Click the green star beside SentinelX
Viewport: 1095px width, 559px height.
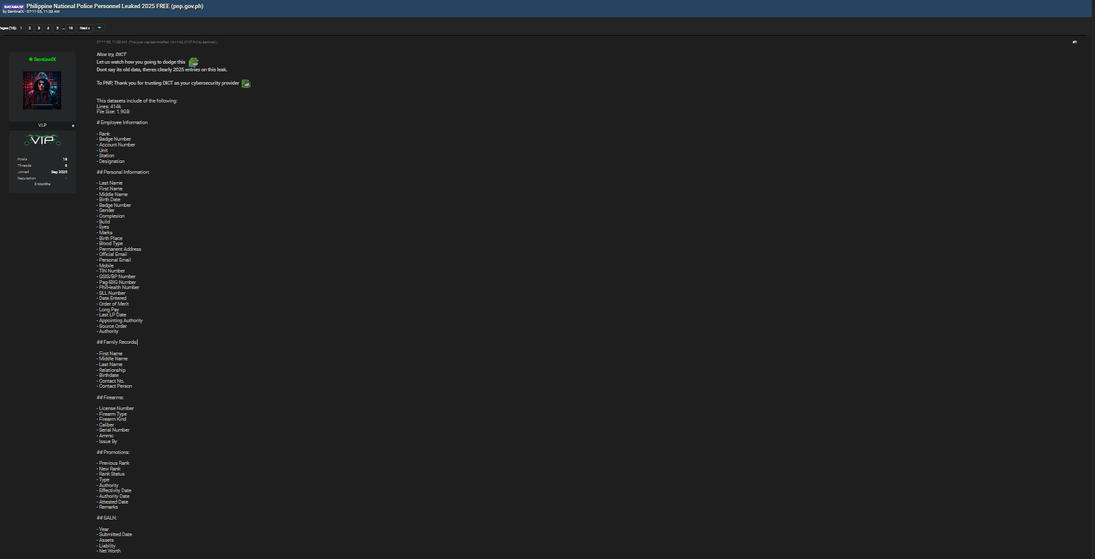(x=31, y=59)
